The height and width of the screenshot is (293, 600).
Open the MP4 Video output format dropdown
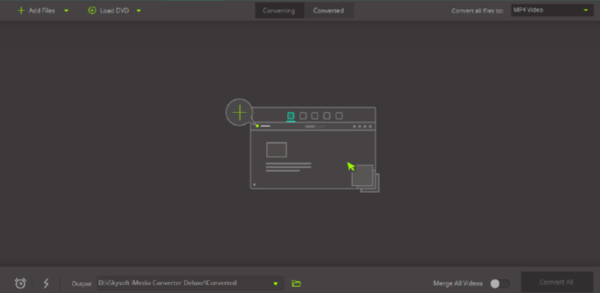click(550, 11)
